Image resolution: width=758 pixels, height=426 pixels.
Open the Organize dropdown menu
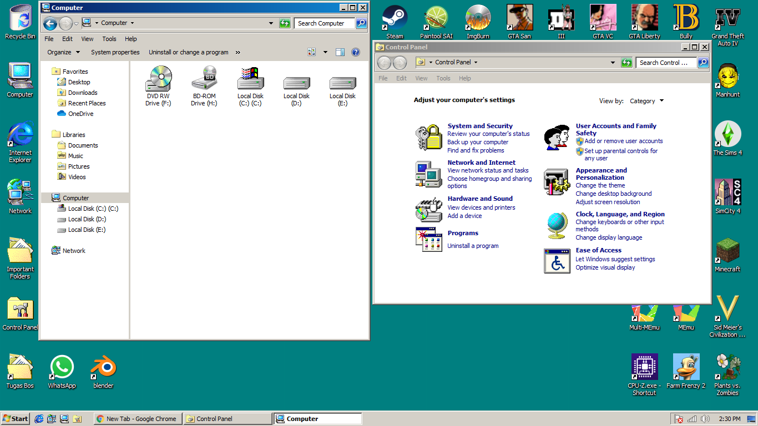click(63, 52)
